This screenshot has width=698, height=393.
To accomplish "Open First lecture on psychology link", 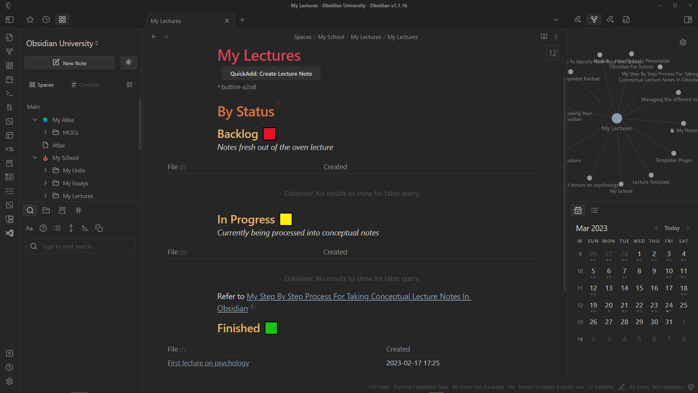I will point(208,363).
